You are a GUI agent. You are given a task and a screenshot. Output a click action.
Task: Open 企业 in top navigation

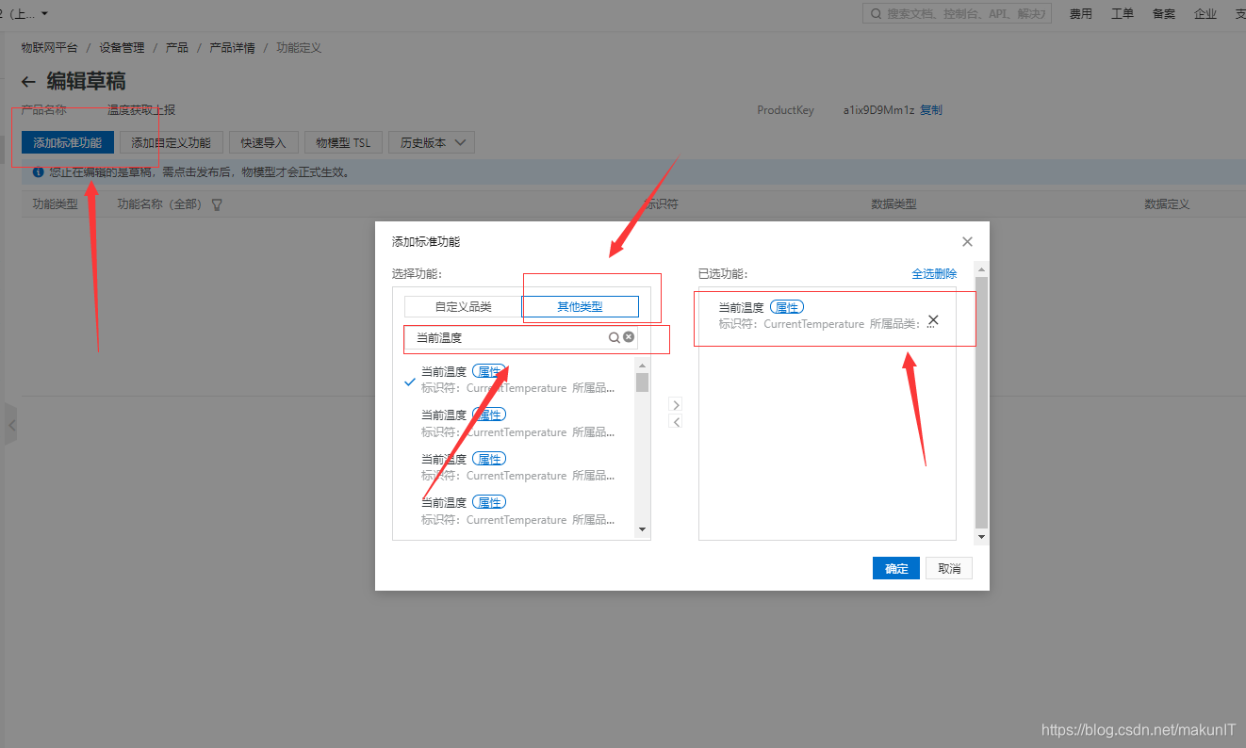point(1205,14)
